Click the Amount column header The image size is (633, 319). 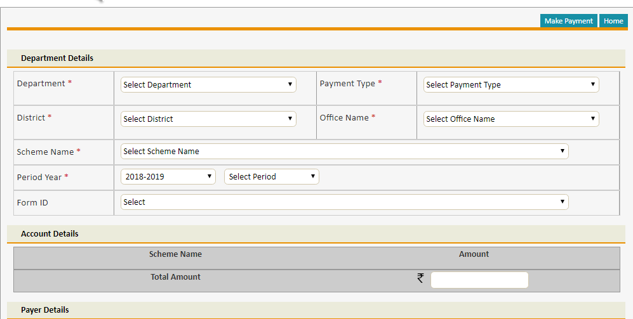point(474,254)
